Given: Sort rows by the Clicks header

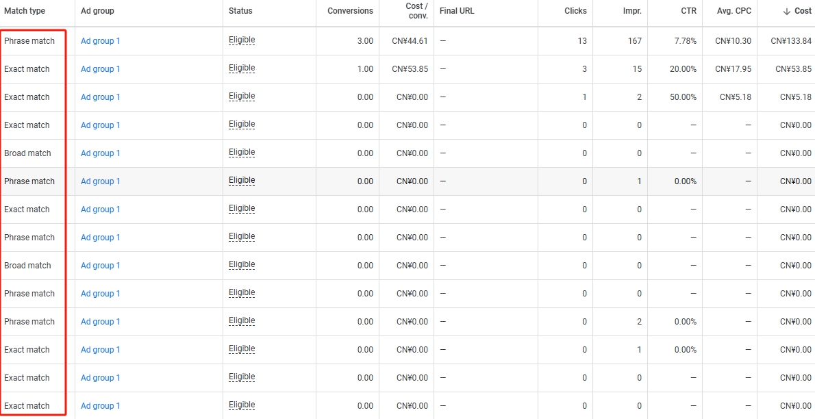Looking at the screenshot, I should tap(575, 11).
